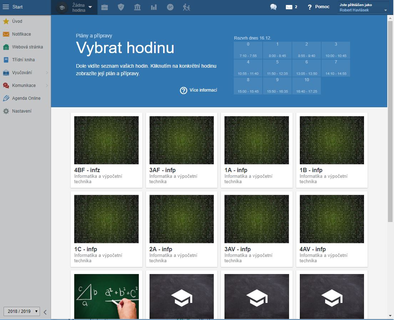394x320 pixels.
Task: Click the shield checkmark icon in toolbar
Action: pos(121,7)
